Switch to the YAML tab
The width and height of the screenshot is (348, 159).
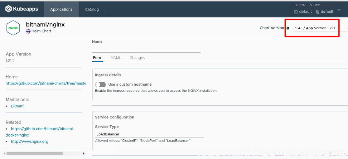tap(116, 58)
